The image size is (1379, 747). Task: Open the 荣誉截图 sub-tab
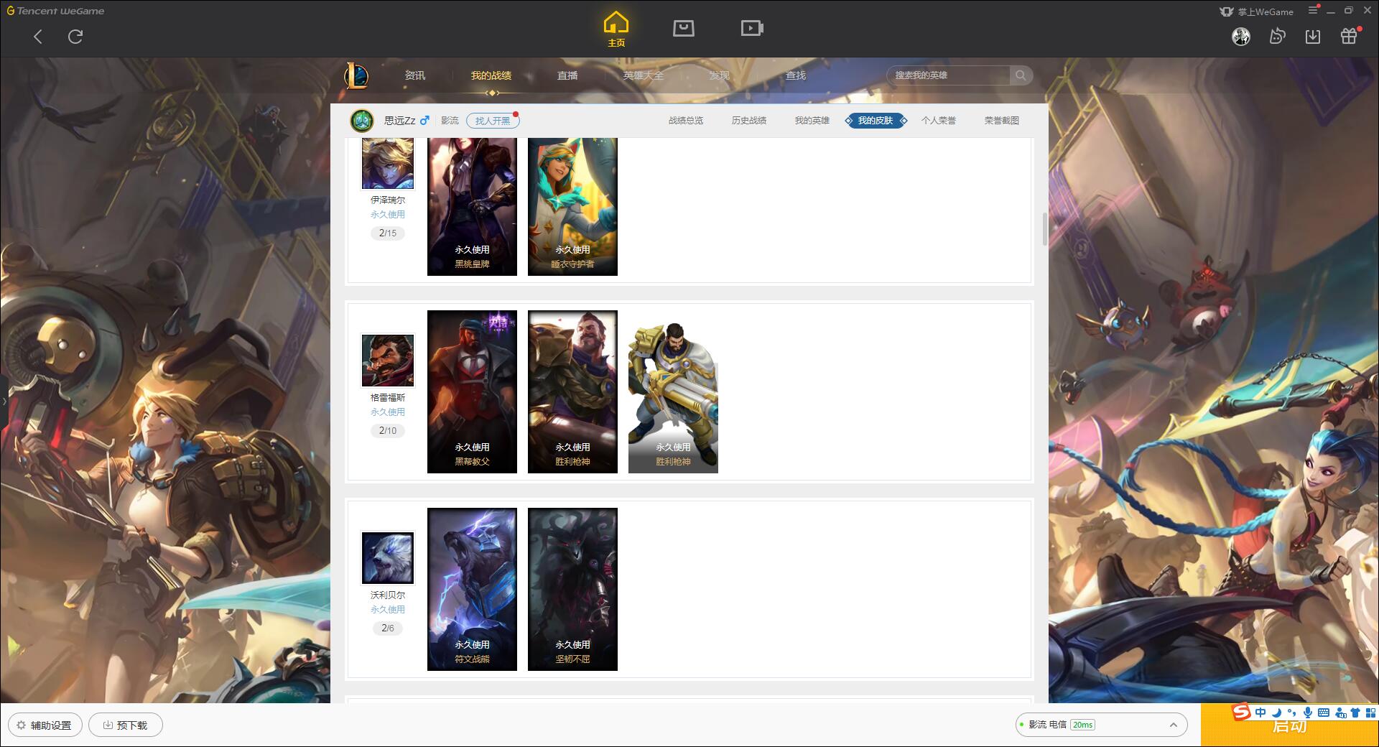1002,121
